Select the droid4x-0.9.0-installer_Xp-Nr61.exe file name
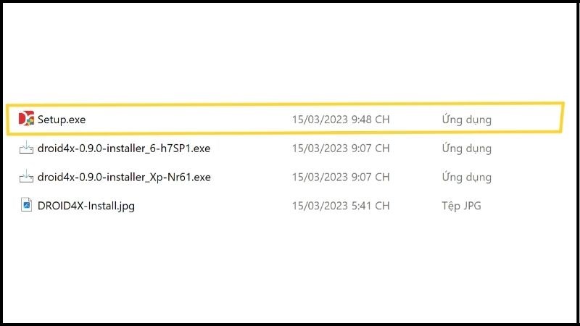This screenshot has width=580, height=326. click(124, 177)
